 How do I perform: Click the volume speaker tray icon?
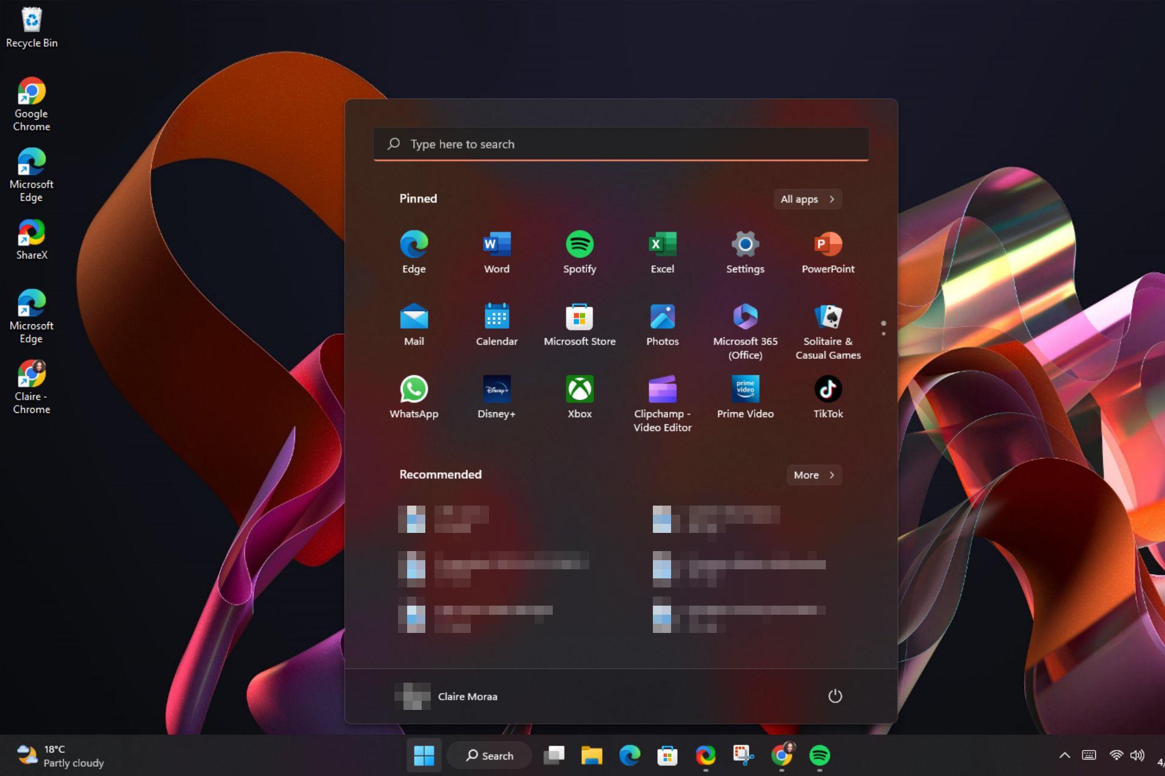(x=1137, y=755)
